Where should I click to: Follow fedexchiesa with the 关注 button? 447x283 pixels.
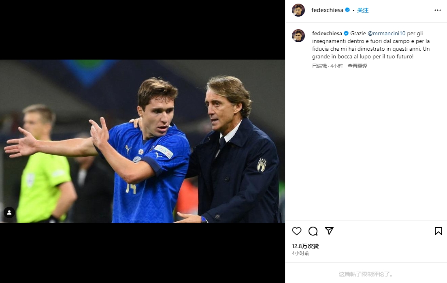point(363,10)
